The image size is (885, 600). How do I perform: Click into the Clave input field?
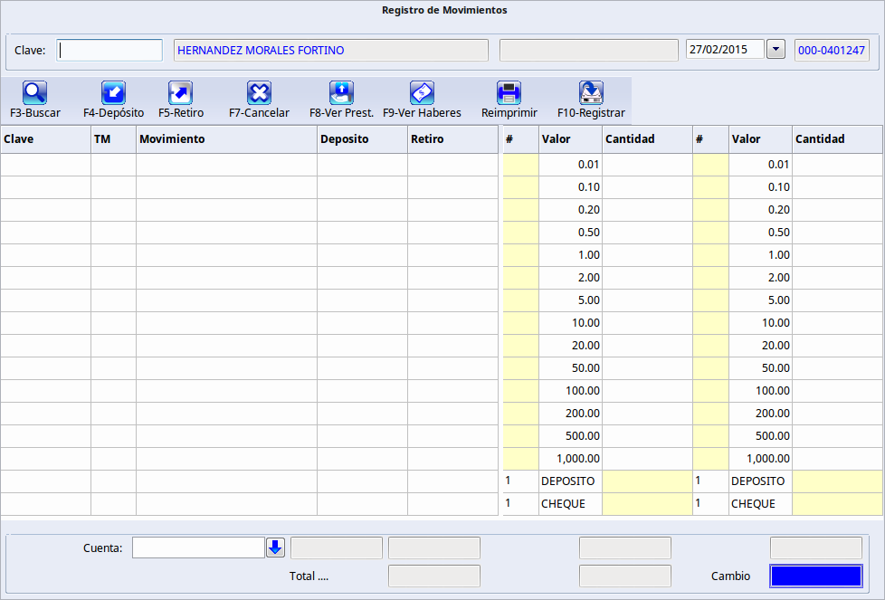109,50
